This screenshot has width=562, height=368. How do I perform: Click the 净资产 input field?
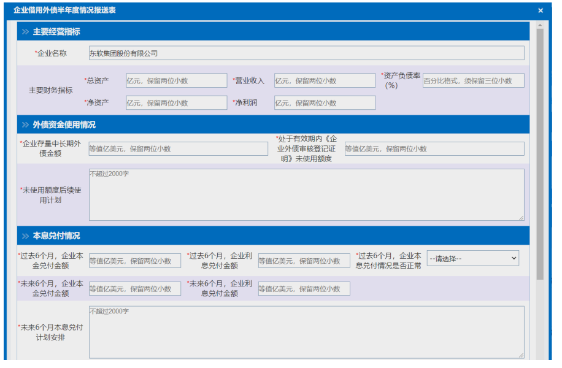168,103
